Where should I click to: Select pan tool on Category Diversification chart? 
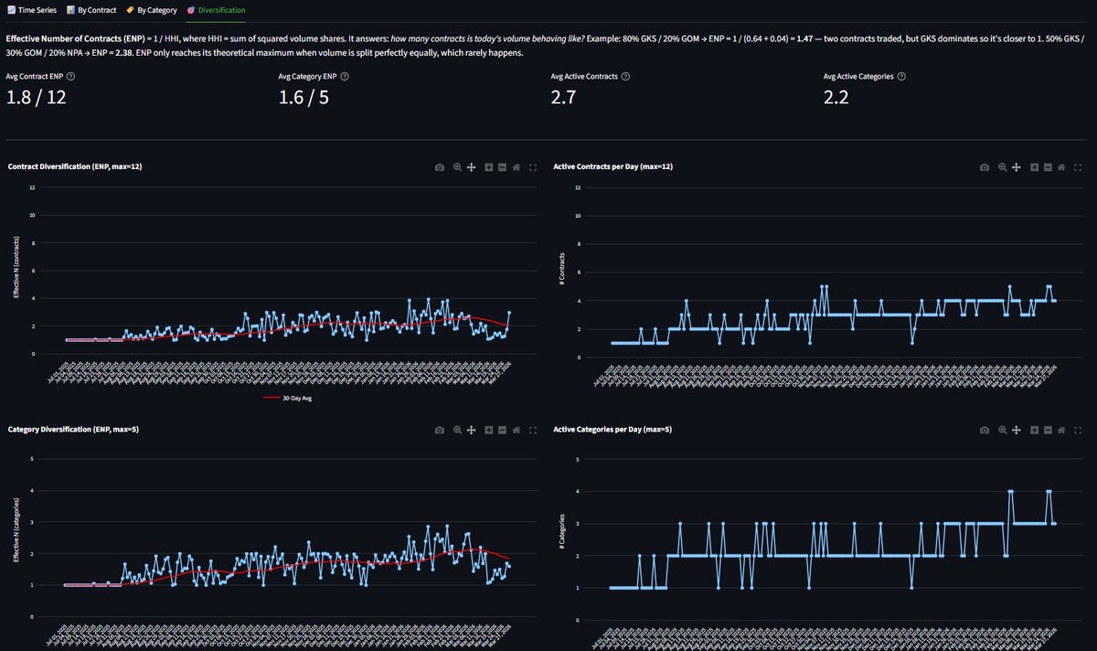[471, 429]
